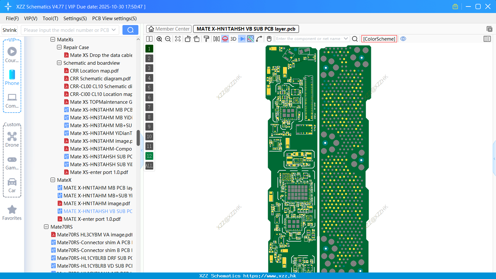This screenshot has height=279, width=496.
Task: Open PCB View settings(S) menu
Action: 114,19
